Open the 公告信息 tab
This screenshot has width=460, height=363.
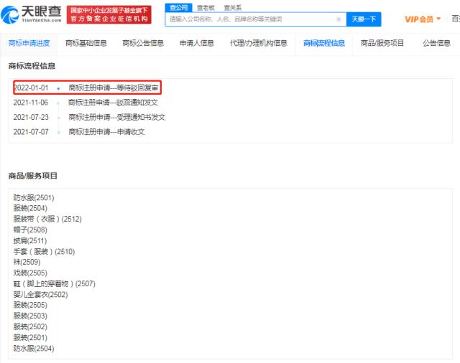coord(436,43)
